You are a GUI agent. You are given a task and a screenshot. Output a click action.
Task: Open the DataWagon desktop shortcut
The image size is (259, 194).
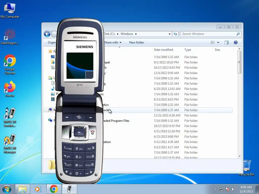pyautogui.click(x=10, y=37)
